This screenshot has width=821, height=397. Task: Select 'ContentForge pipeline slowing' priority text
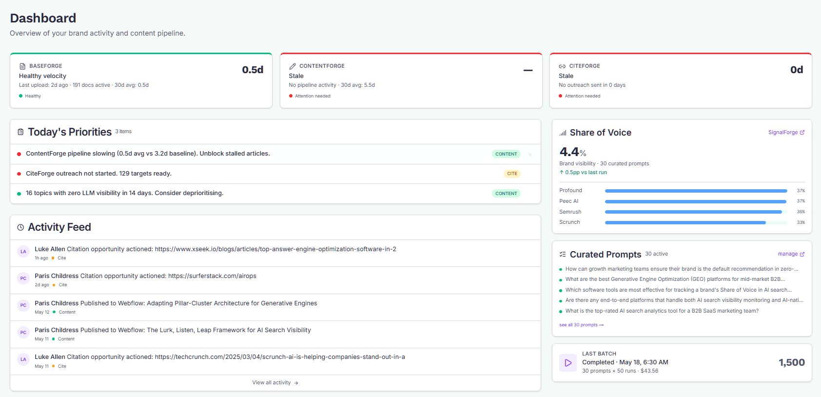tap(148, 154)
